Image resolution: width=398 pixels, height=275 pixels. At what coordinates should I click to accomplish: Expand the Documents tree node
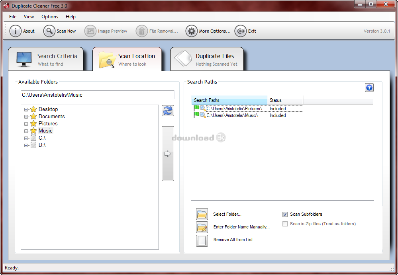tap(26, 117)
